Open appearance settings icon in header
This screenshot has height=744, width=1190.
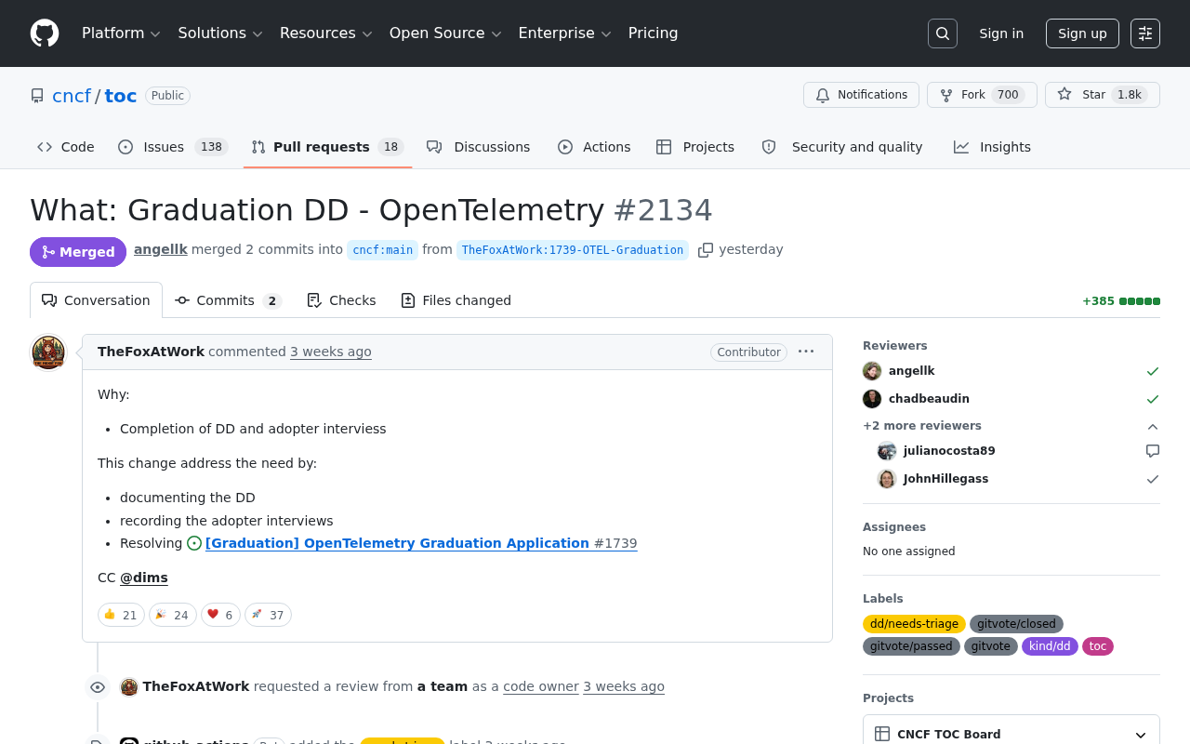(1145, 33)
